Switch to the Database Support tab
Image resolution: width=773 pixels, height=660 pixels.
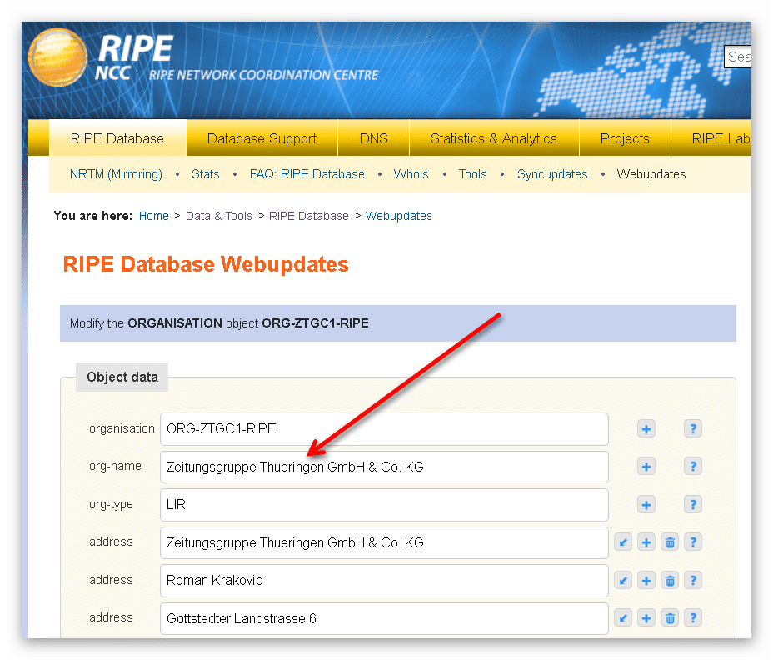click(x=262, y=138)
